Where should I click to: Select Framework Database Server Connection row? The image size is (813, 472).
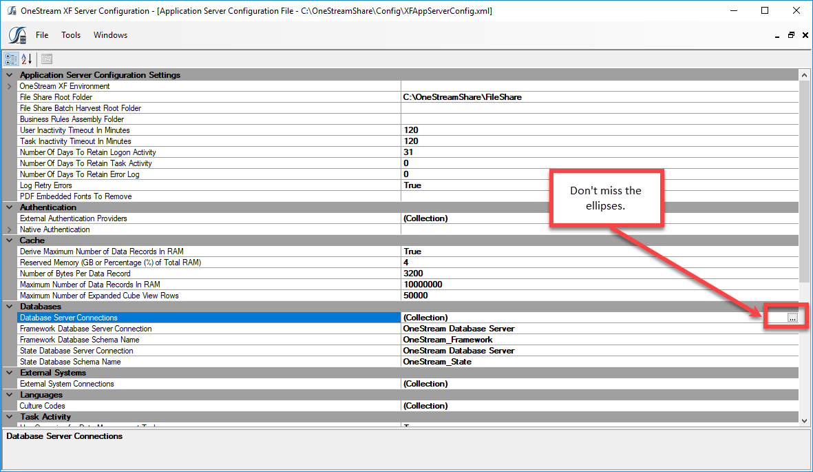pyautogui.click(x=408, y=329)
